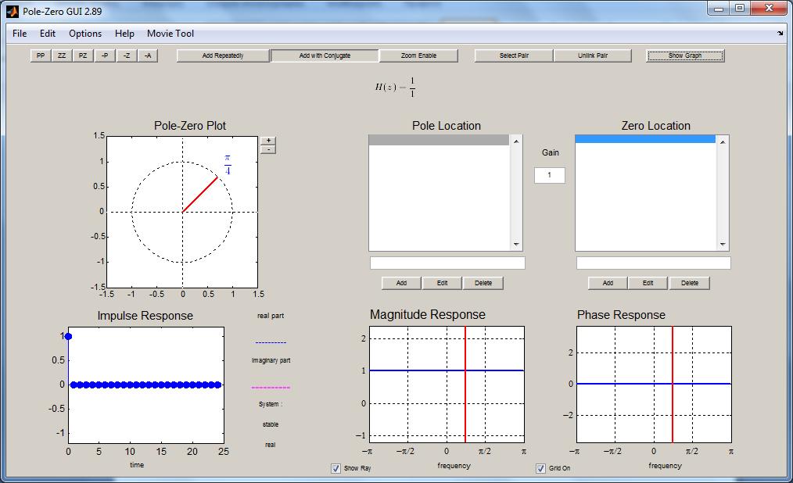Add a zero with the Add button
This screenshot has width=793, height=483.
click(608, 283)
